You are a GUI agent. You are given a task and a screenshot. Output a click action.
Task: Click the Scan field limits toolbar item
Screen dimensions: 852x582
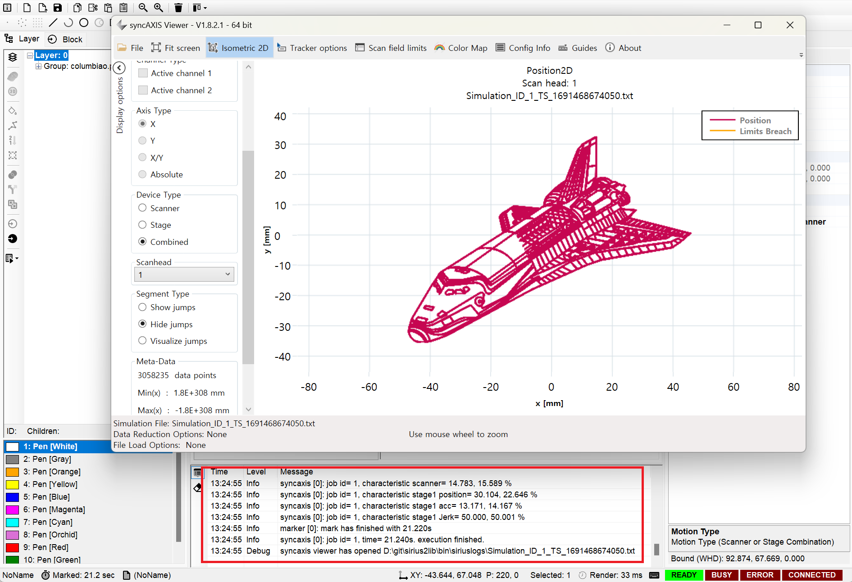click(391, 48)
